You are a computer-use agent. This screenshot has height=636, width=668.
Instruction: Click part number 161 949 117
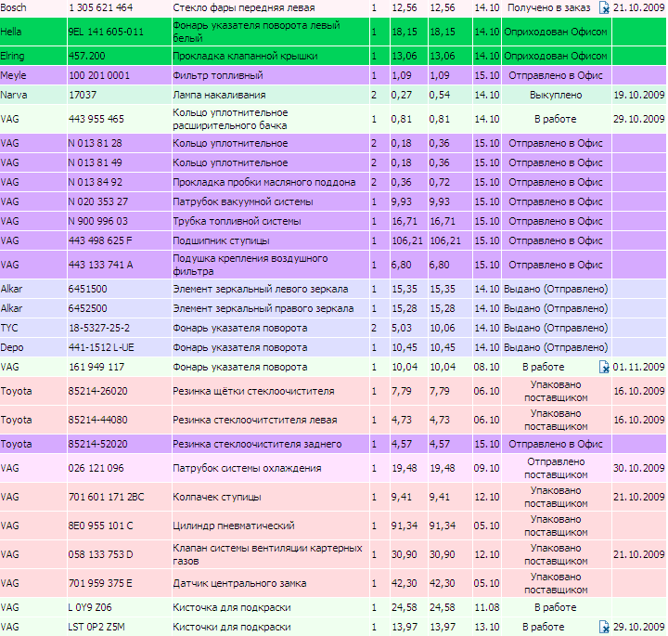pos(96,367)
